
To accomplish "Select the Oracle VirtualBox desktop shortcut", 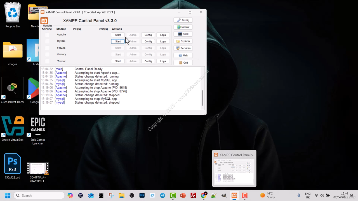I will [x=13, y=129].
